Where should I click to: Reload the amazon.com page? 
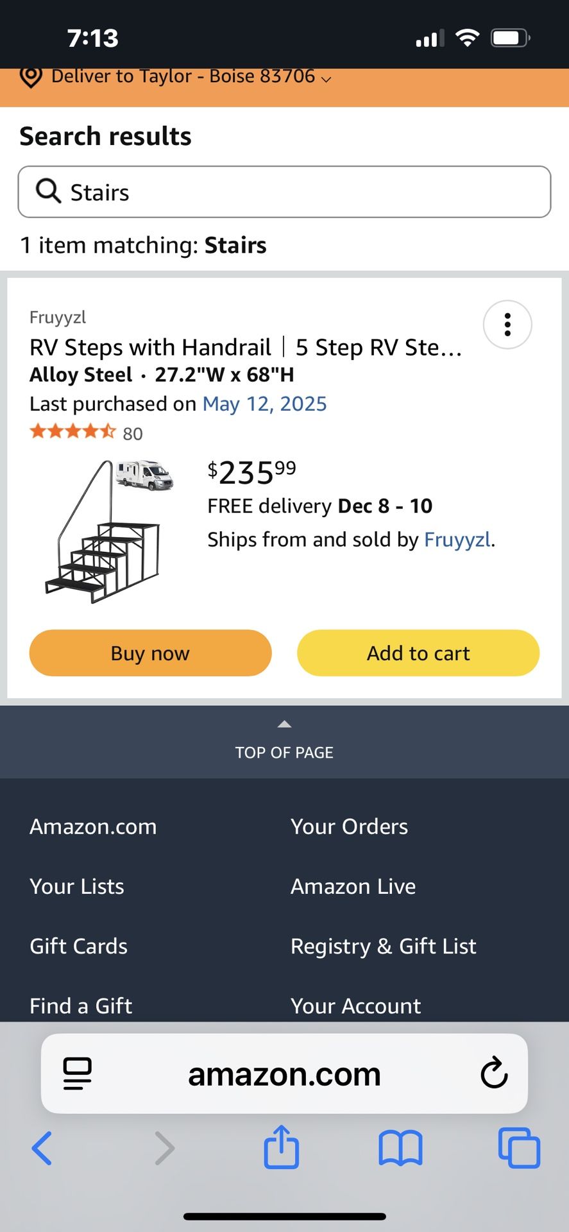tap(493, 1074)
